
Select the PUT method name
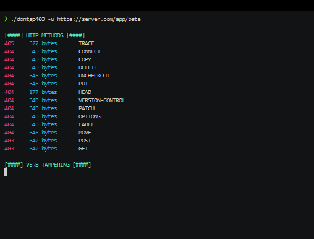(x=83, y=84)
